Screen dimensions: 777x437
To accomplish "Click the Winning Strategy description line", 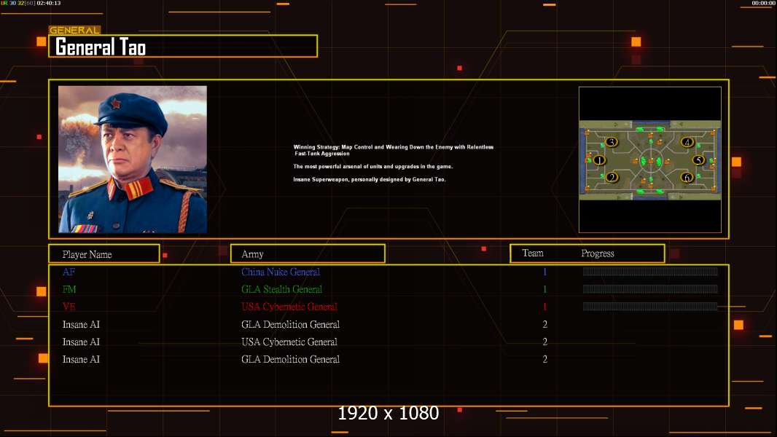I will (x=394, y=150).
